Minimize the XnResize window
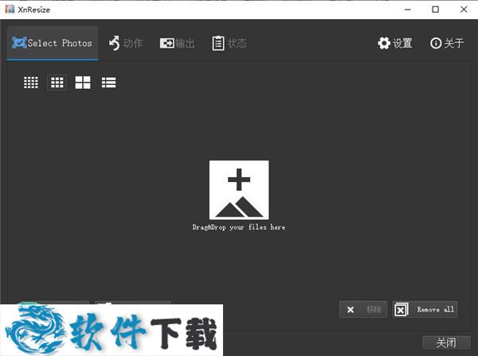The width and height of the screenshot is (478, 356). tap(408, 10)
